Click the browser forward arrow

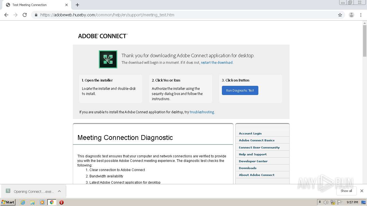tap(15, 15)
